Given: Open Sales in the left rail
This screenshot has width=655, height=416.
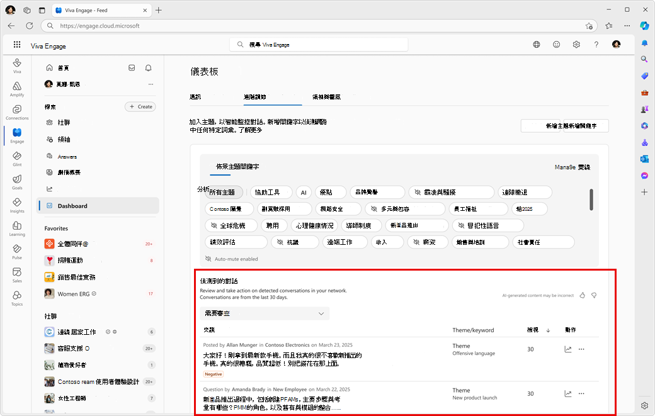Looking at the screenshot, I should tap(17, 276).
